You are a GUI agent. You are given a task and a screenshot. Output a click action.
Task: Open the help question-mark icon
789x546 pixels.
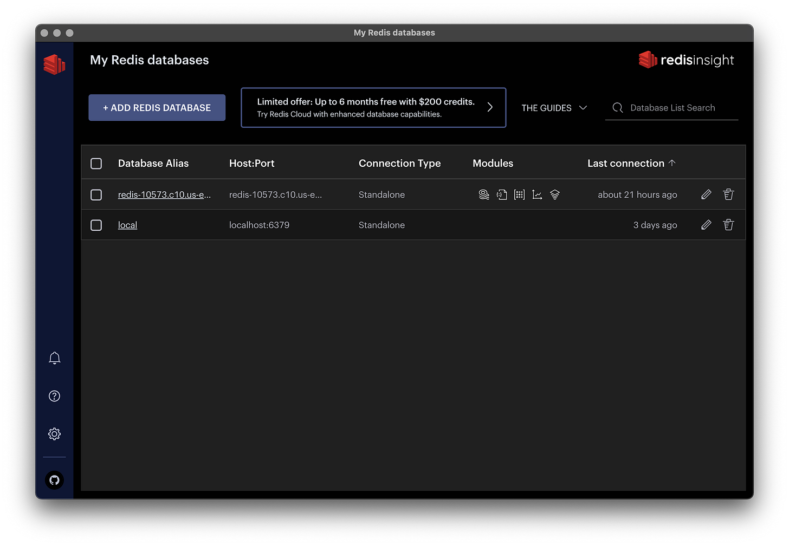coord(54,396)
